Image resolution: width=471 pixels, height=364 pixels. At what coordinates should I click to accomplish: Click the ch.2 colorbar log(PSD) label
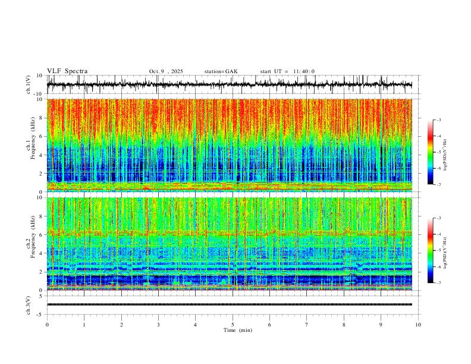(445, 253)
